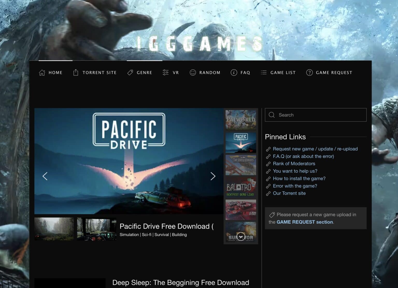
Task: Select the Balatro slider thumbnail
Action: pyautogui.click(x=241, y=187)
